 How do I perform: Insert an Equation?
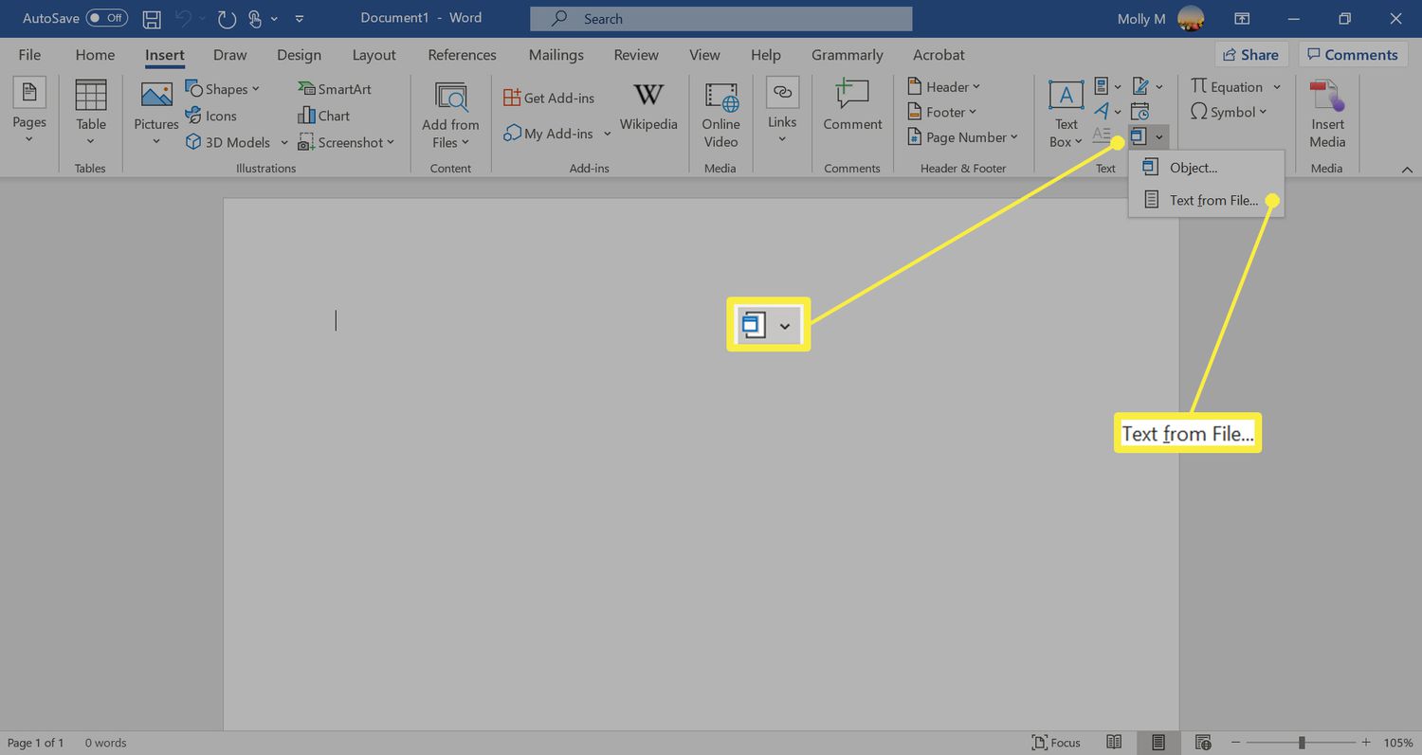pos(1234,86)
